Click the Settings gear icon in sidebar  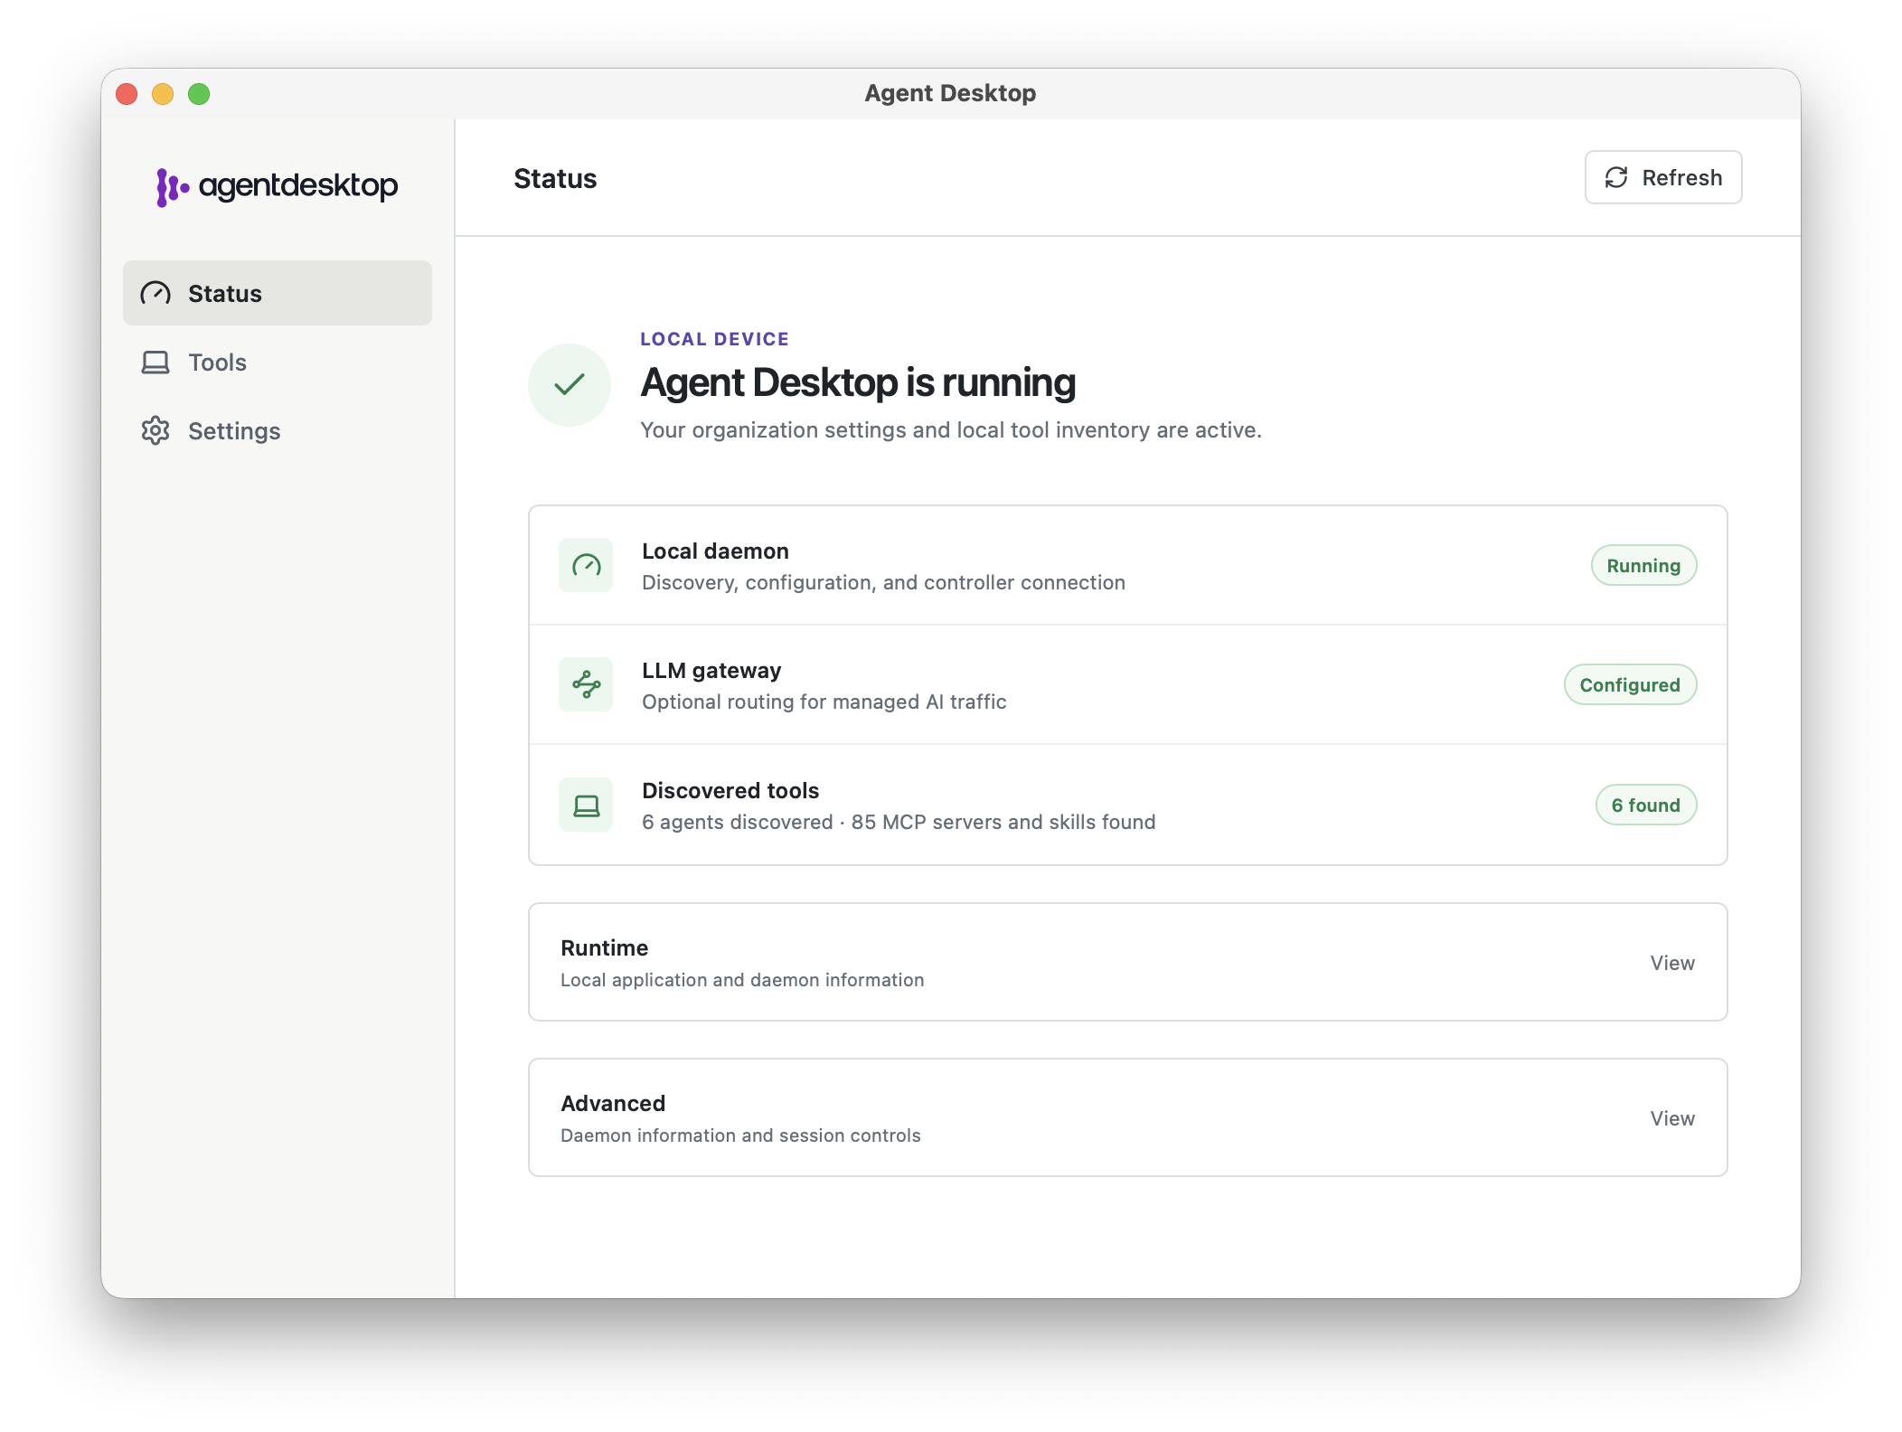[x=155, y=431]
